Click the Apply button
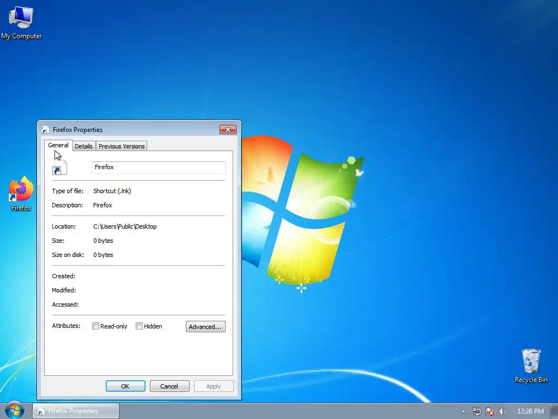The height and width of the screenshot is (419, 558). click(x=214, y=386)
